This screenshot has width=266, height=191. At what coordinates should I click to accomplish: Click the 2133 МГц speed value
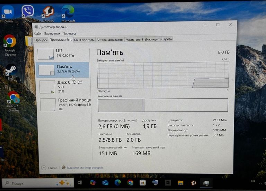pyautogui.click(x=220, y=120)
